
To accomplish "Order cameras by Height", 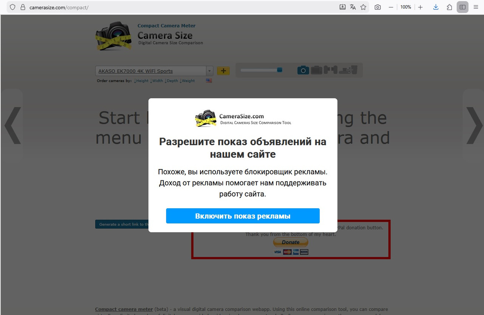I will pos(141,81).
